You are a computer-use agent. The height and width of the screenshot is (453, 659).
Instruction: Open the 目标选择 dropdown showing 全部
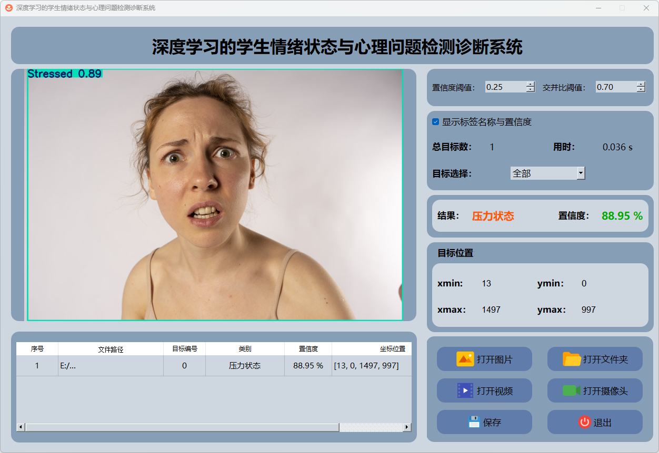coord(548,173)
